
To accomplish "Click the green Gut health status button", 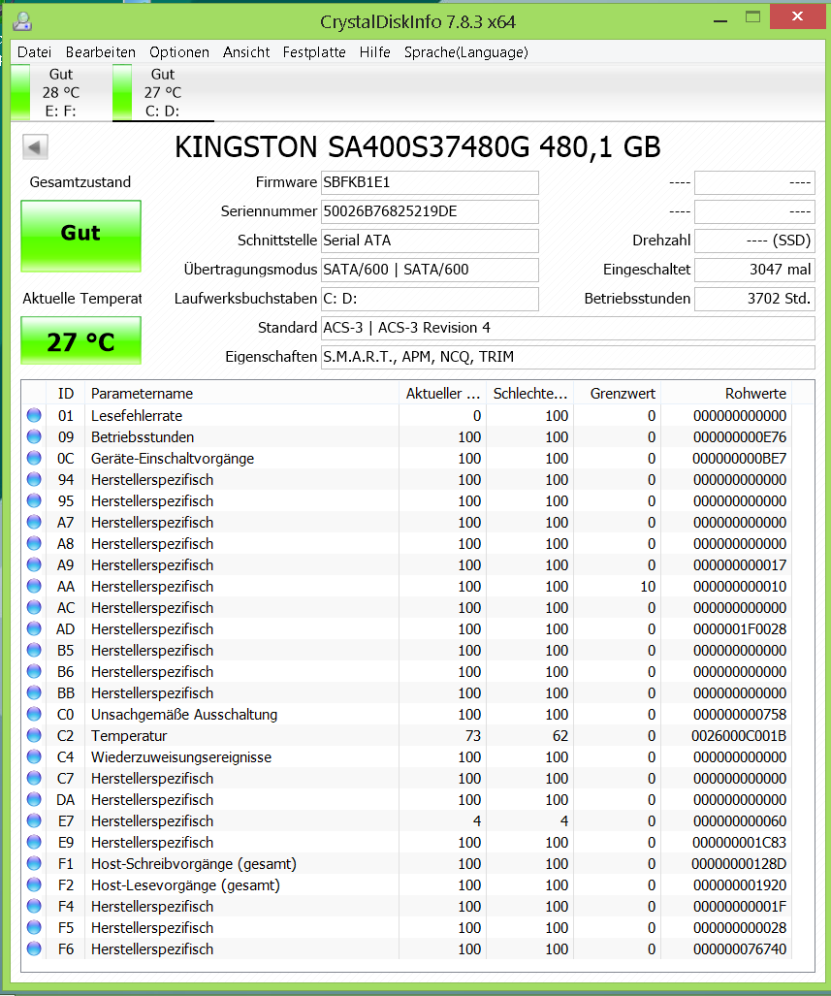I will [80, 236].
